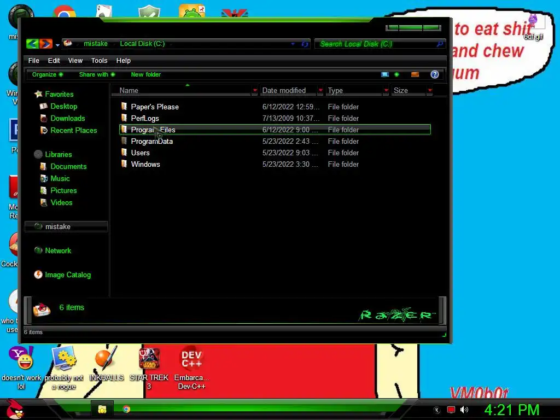Open Network in the navigation pane
Image resolution: width=560 pixels, height=420 pixels.
tap(58, 250)
